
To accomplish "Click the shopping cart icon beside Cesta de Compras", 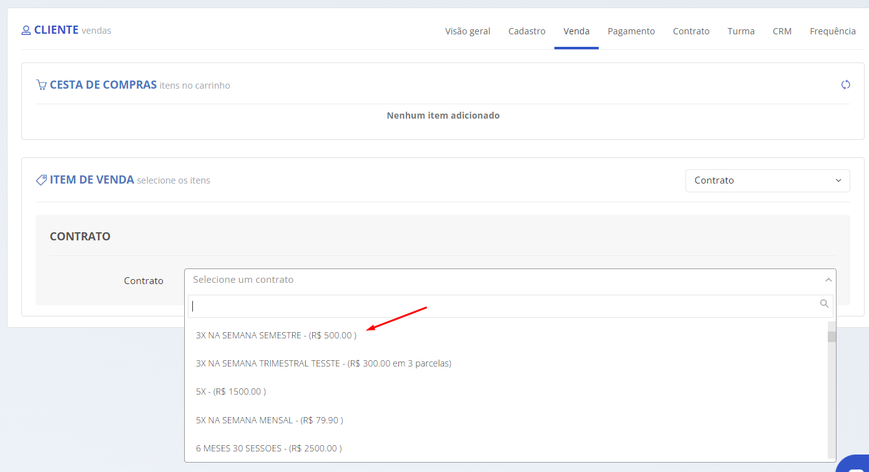I will coord(41,85).
